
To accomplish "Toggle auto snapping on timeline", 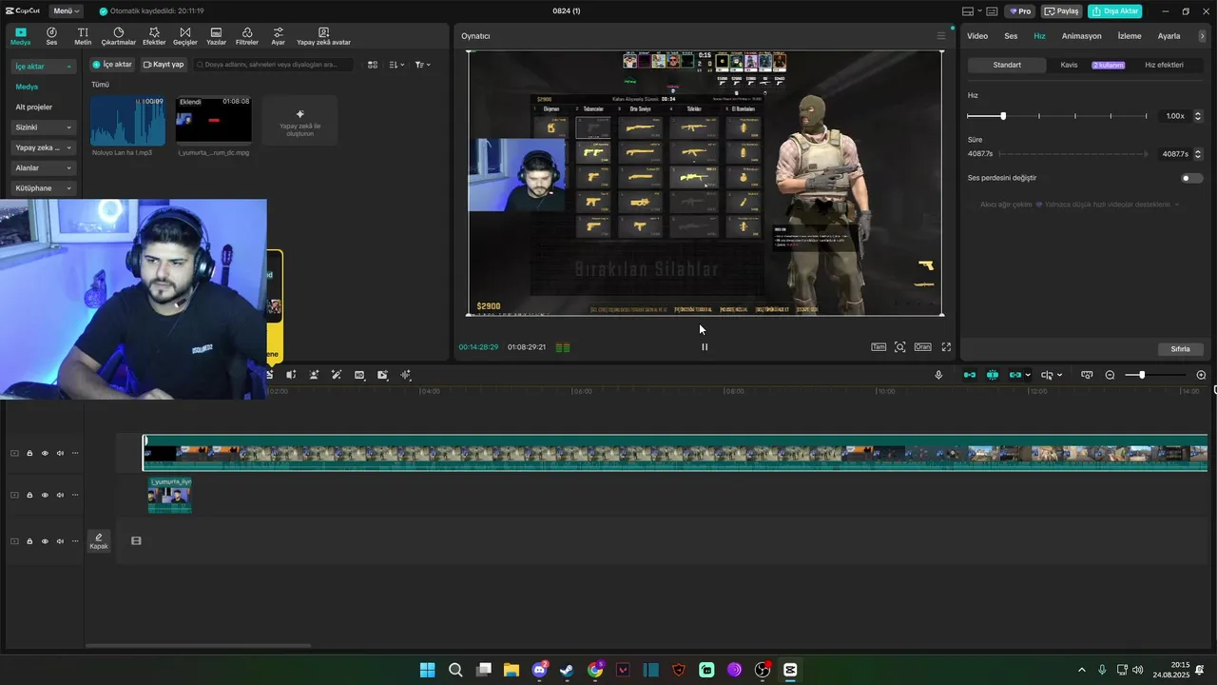I will 993,375.
